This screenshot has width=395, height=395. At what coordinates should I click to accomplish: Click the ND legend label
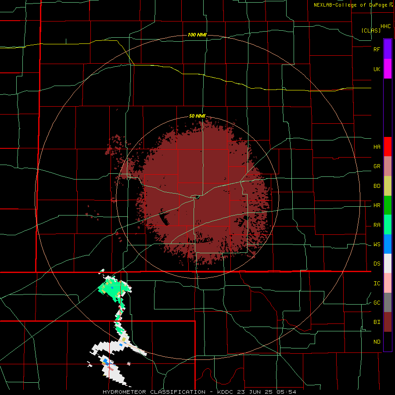pos(377,342)
